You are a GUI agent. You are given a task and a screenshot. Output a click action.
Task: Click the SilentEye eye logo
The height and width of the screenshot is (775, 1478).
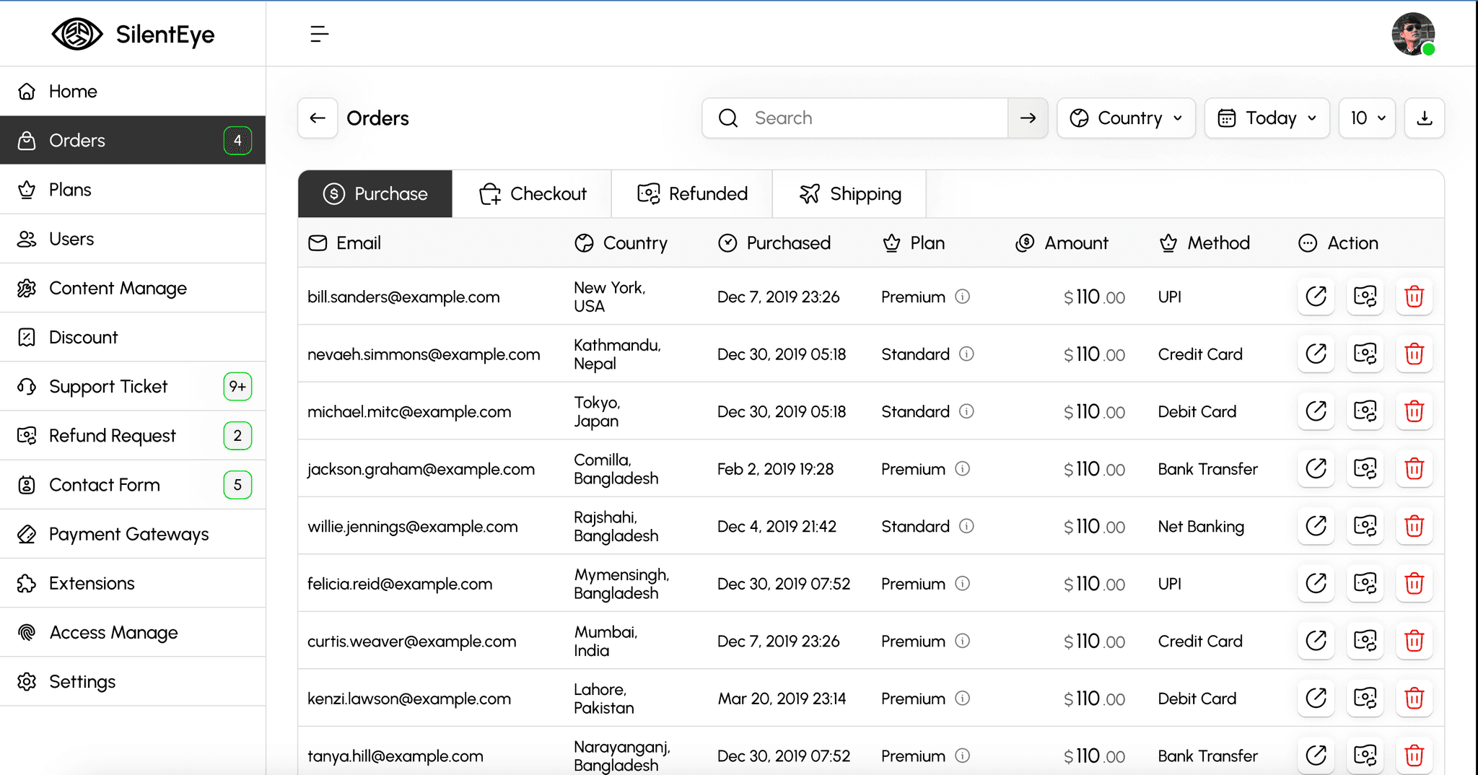(77, 34)
